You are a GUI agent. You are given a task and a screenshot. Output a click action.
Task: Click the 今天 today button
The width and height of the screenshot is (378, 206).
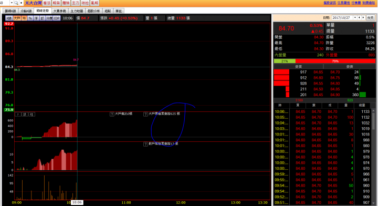coord(370,18)
